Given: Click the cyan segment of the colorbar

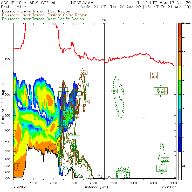Looking at the screenshot, I should (180, 102).
